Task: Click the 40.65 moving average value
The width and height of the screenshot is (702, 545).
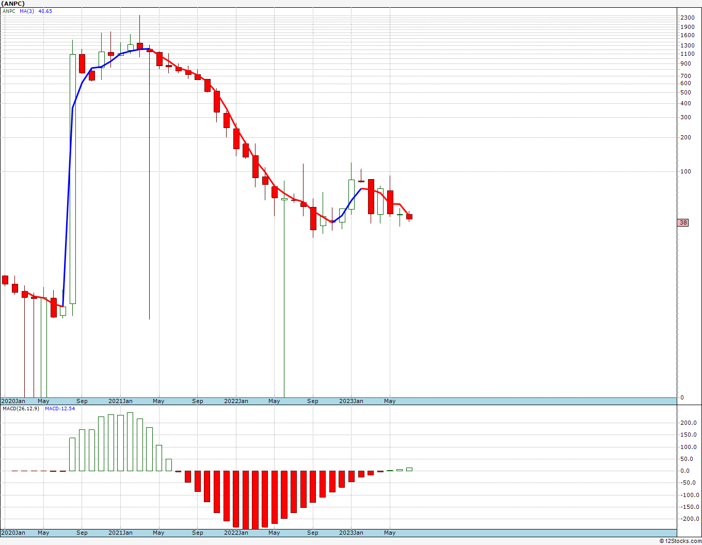Action: pyautogui.click(x=45, y=11)
